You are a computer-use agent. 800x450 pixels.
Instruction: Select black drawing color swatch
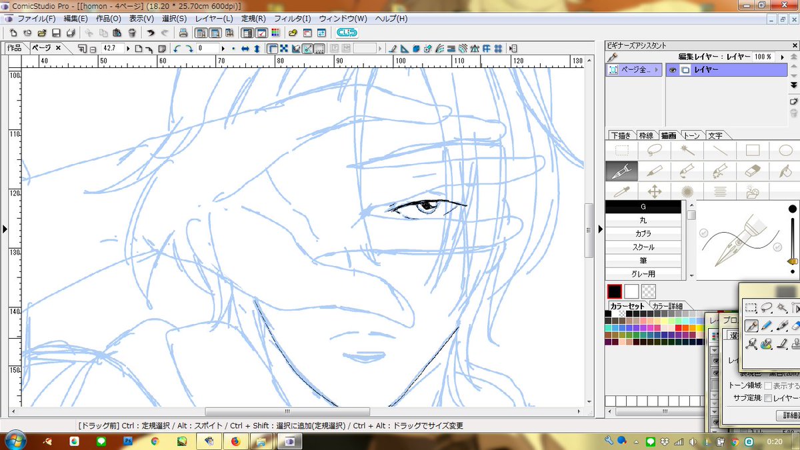point(614,291)
